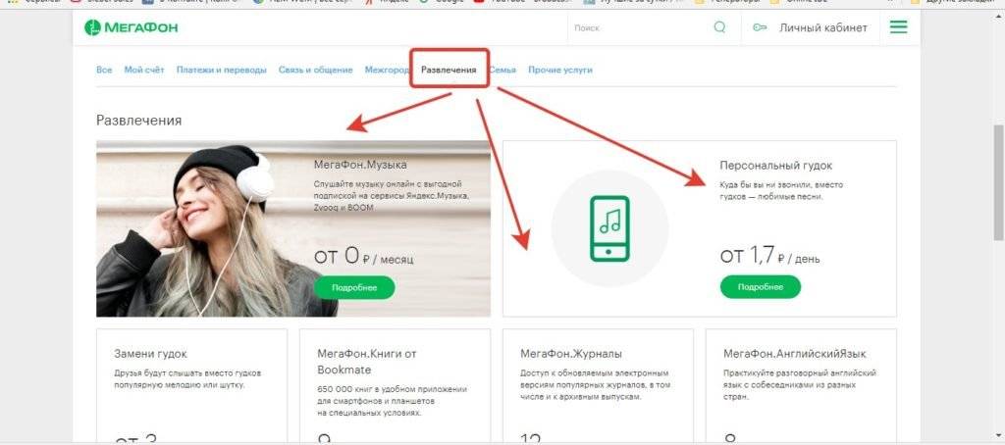This screenshot has width=1005, height=445.
Task: Select the Все tab
Action: coord(104,71)
